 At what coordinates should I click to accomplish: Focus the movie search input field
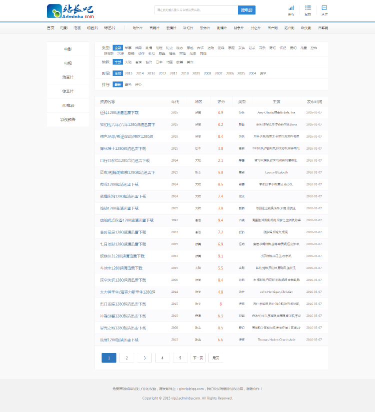pyautogui.click(x=196, y=10)
